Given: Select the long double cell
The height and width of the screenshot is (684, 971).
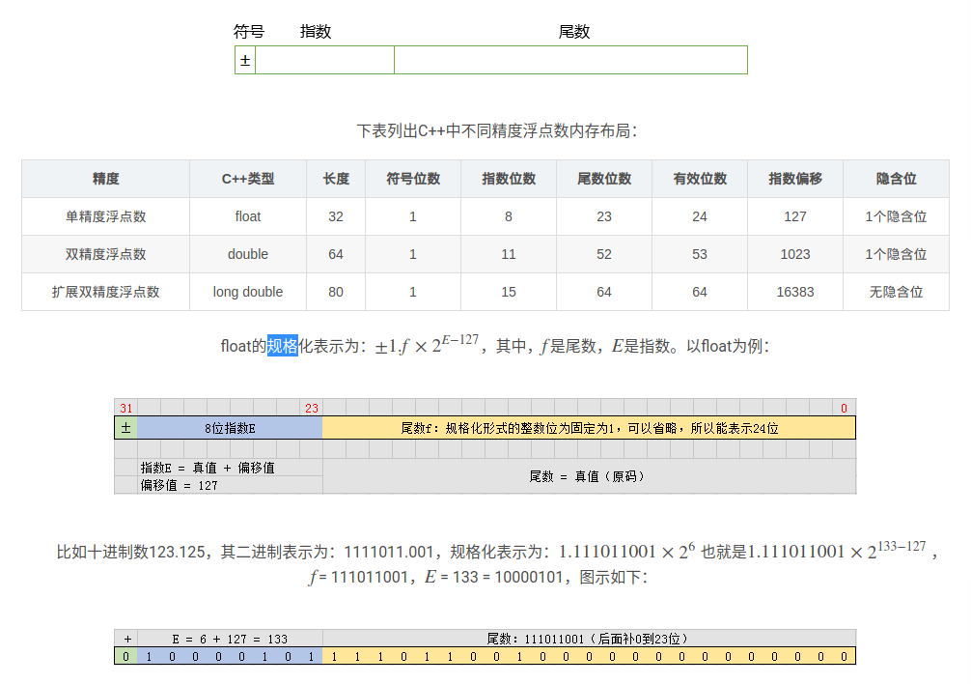Looking at the screenshot, I should click(x=248, y=292).
